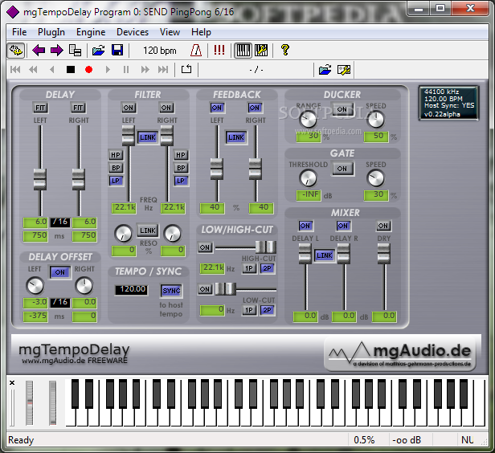The height and width of the screenshot is (453, 495).
Task: Click the High-Cut horizontal slider handle
Action: click(x=266, y=247)
